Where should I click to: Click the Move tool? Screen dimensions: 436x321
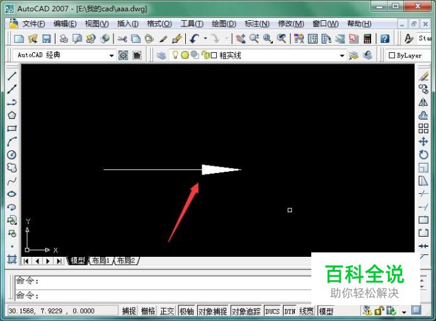tap(423, 142)
